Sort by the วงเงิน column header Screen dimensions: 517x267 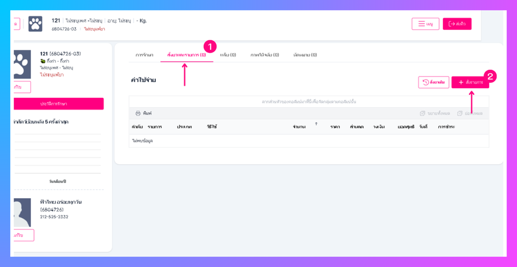pyautogui.click(x=378, y=127)
